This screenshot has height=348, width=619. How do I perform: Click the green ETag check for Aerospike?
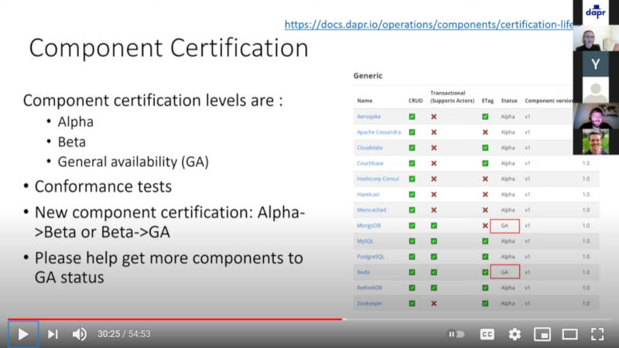[x=485, y=117]
